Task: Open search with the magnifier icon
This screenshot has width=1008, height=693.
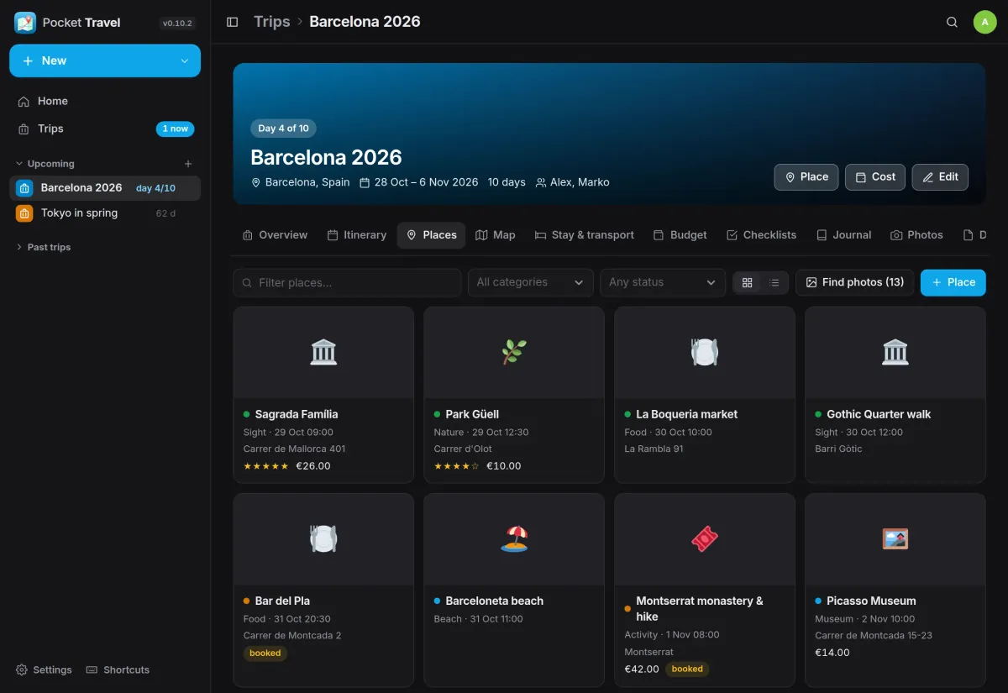Action: (x=952, y=22)
